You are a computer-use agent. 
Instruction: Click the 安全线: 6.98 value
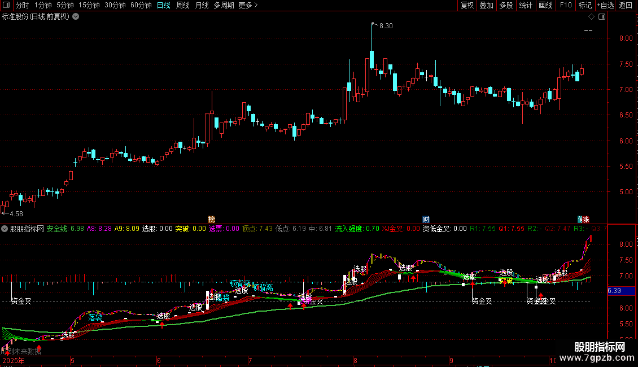pyautogui.click(x=65, y=229)
